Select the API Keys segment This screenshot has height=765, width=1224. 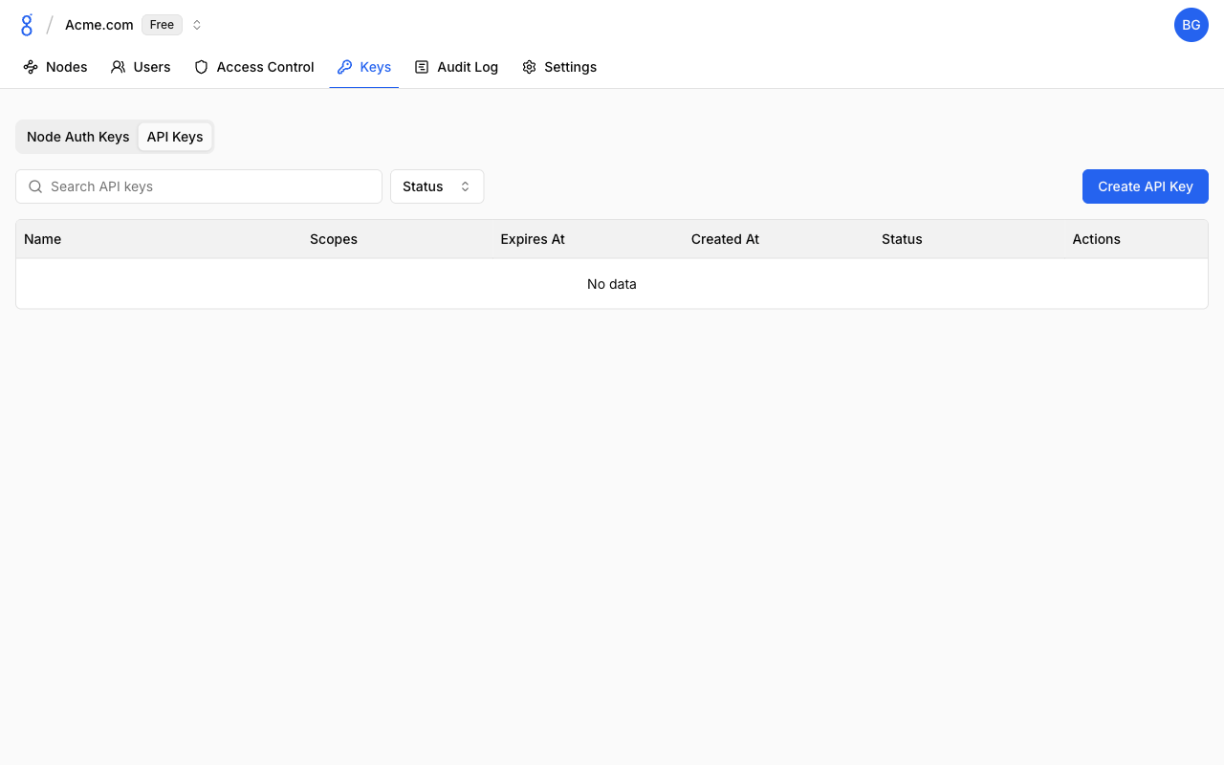tap(175, 137)
